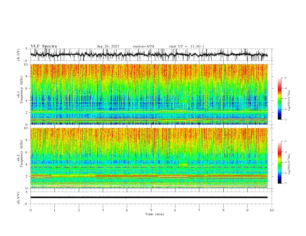Click inside the ch.2 spectrogram panel

click(x=149, y=158)
